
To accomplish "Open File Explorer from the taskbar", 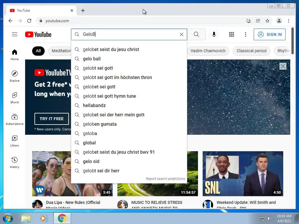I will [26, 218].
